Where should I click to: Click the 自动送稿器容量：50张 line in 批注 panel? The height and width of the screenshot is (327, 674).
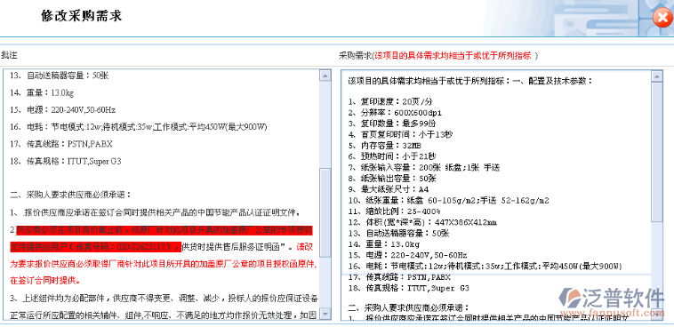click(x=60, y=76)
